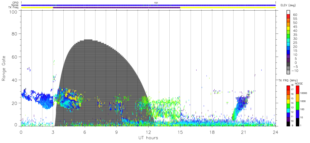Viewport: 310px width, 143px height.
Task: Click ELEV legend value '−10'
Action: 294,71
